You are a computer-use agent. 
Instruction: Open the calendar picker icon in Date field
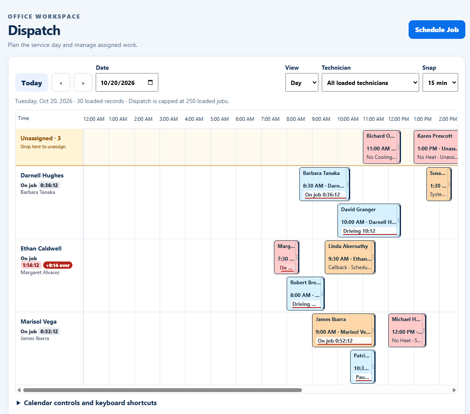point(150,82)
